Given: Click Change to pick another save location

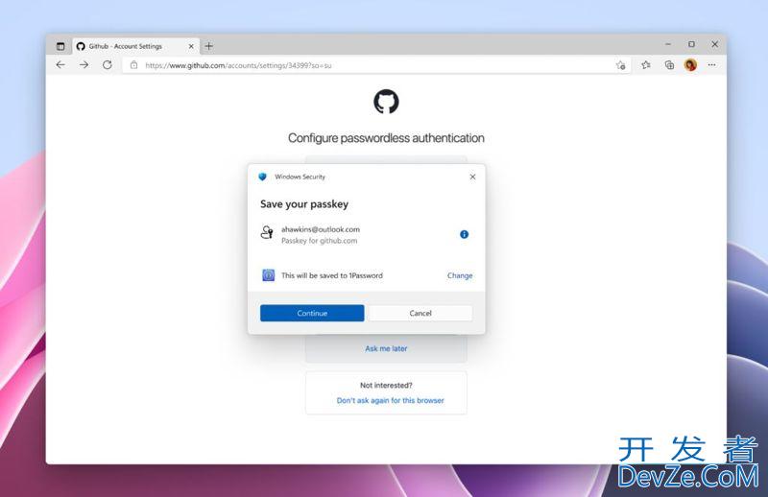Looking at the screenshot, I should (x=460, y=275).
